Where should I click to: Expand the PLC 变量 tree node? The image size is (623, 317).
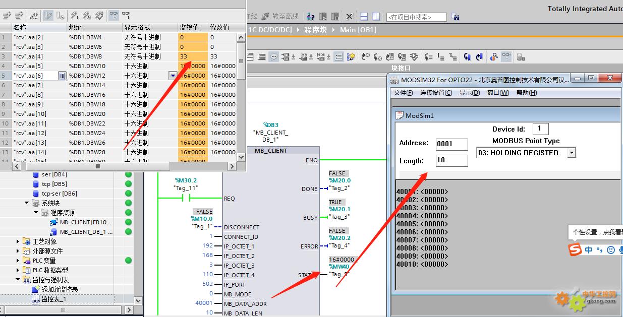18,261
